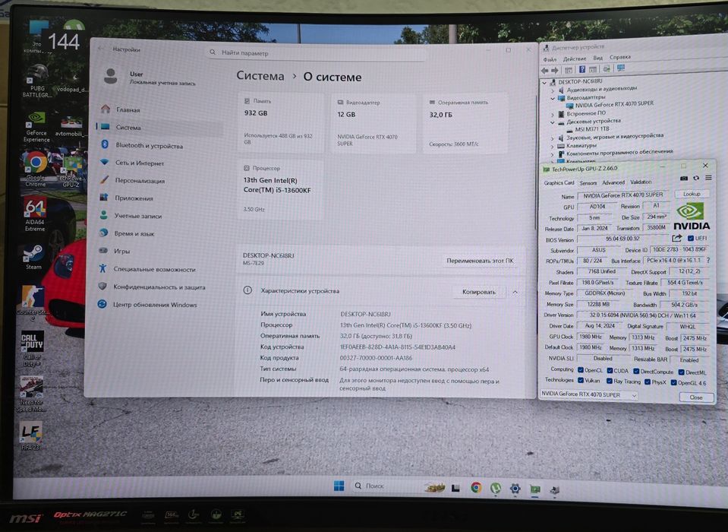728x532 pixels.
Task: Collapse the Дисковые устройства node in Device Manager
Action: (x=553, y=122)
